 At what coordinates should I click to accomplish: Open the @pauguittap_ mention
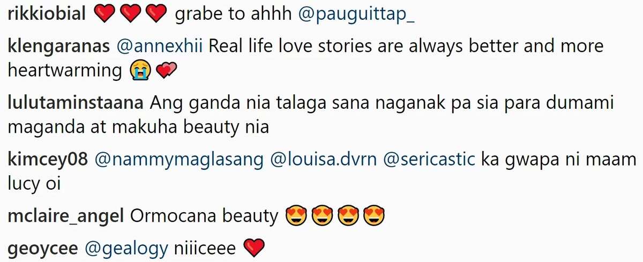357,16
